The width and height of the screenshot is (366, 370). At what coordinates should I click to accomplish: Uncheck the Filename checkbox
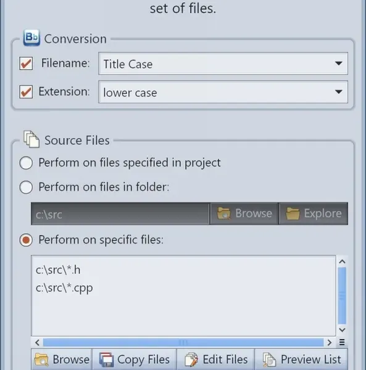pyautogui.click(x=26, y=64)
